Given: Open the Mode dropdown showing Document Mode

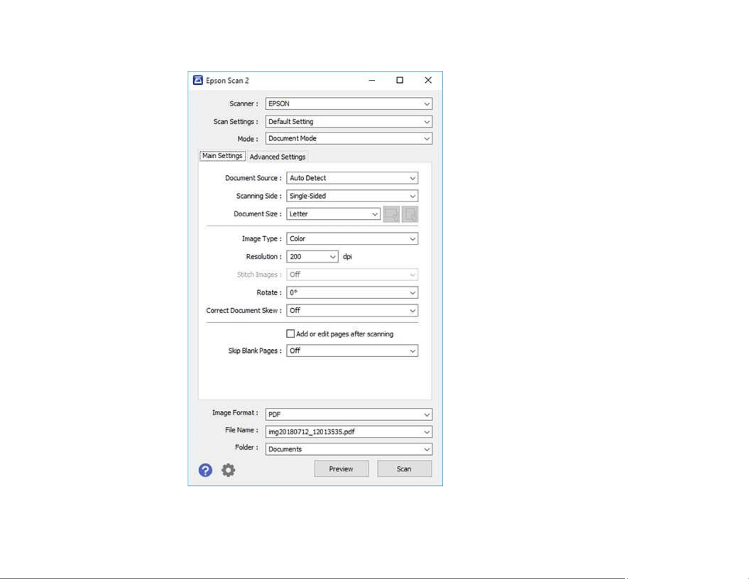Looking at the screenshot, I should 349,138.
